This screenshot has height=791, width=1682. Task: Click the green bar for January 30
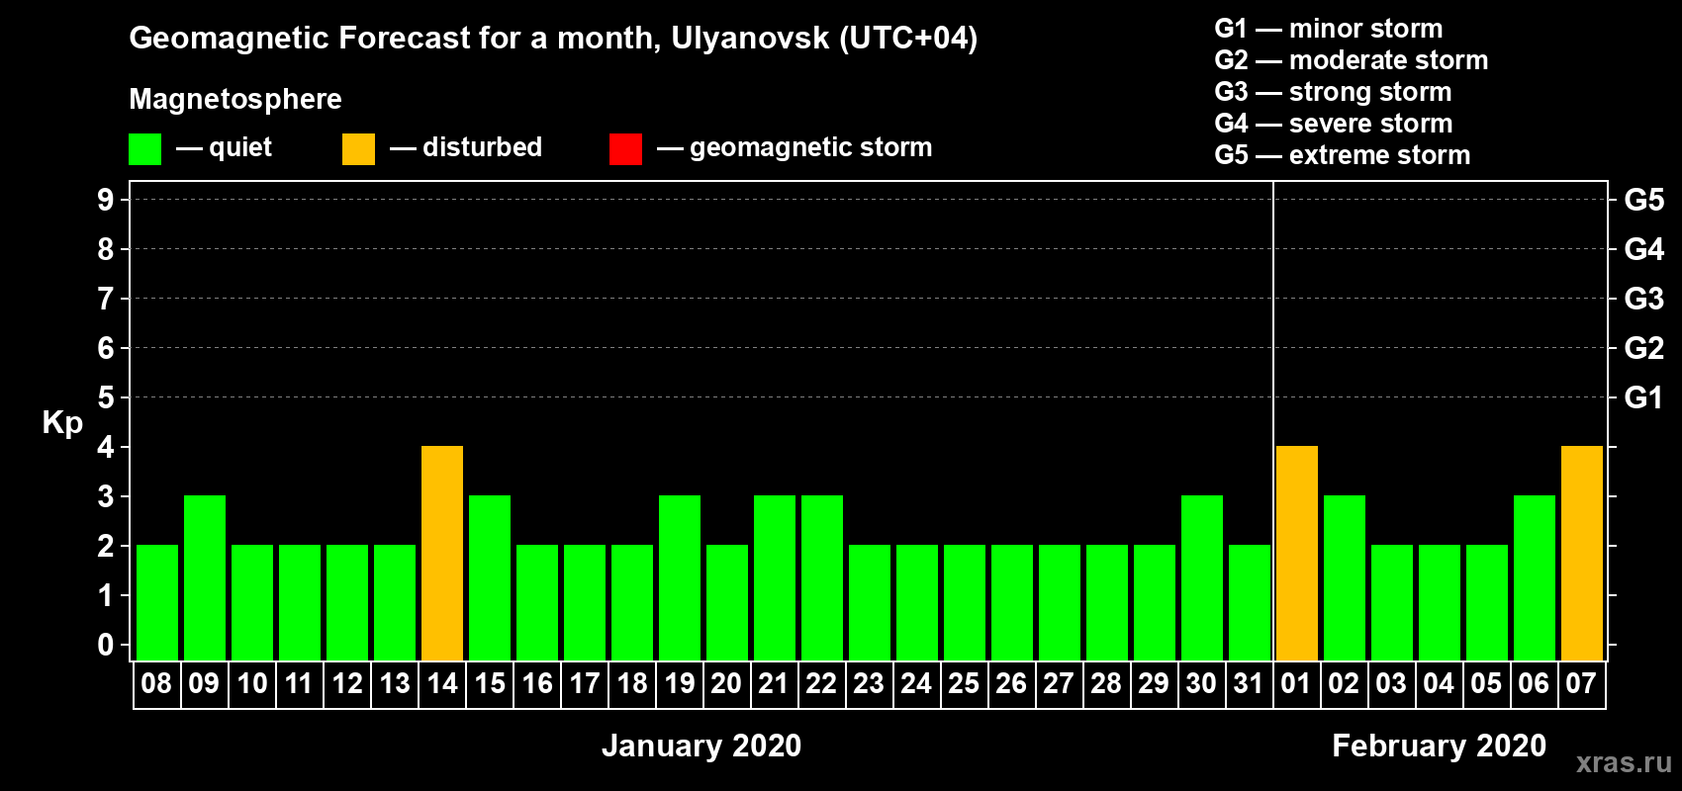click(x=1202, y=577)
